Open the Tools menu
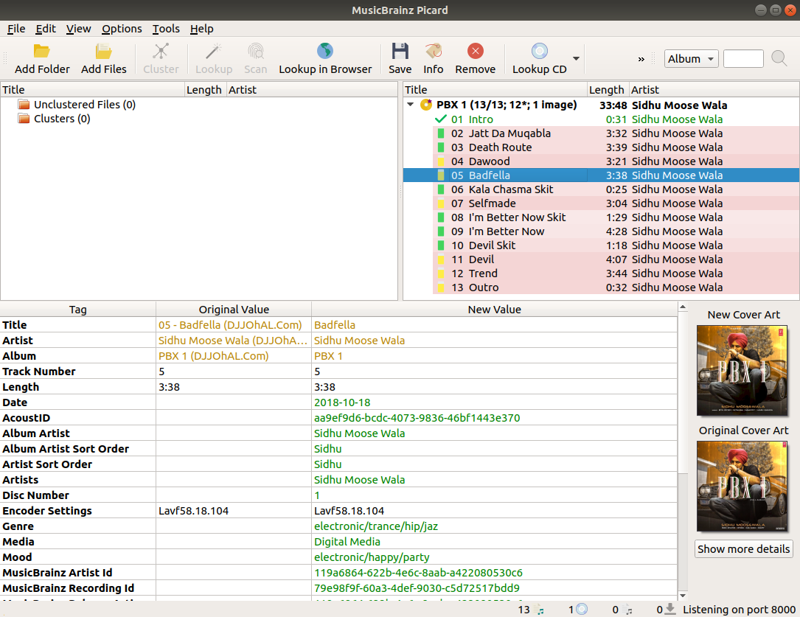800x617 pixels. [166, 29]
